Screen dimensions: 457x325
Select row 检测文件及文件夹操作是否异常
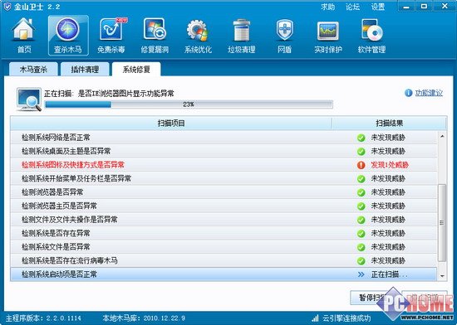(224, 220)
